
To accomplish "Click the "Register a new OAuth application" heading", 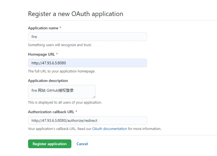I will click(x=76, y=14).
